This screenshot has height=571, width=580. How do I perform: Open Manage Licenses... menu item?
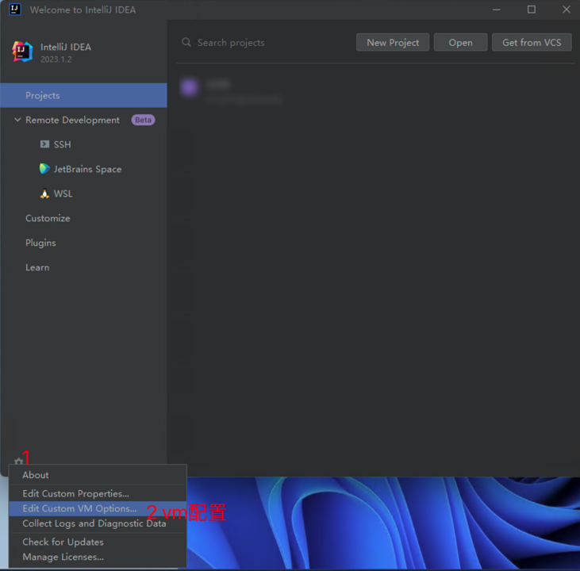click(x=98, y=557)
